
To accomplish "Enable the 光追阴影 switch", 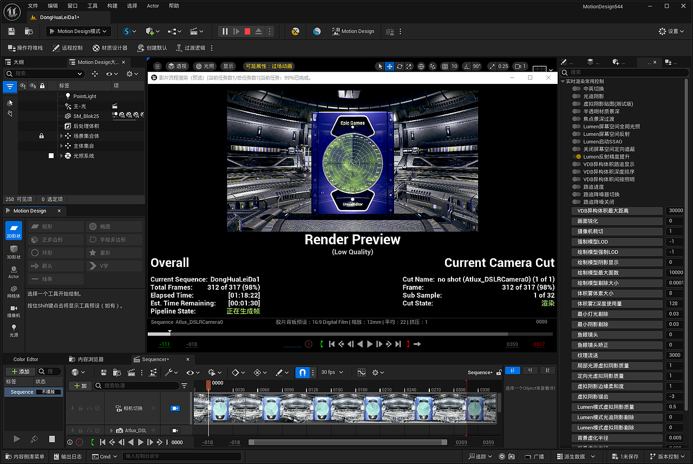I will click(576, 96).
